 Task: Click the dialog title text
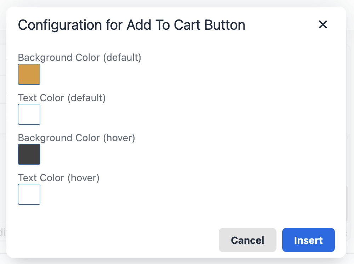tap(132, 25)
